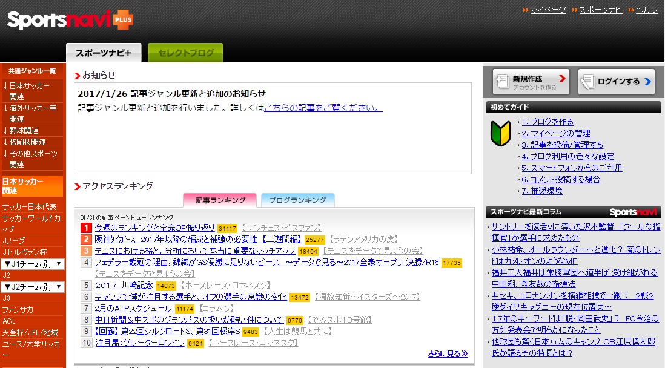
Task: Click rank 2 orange number badge
Action: coord(86,240)
